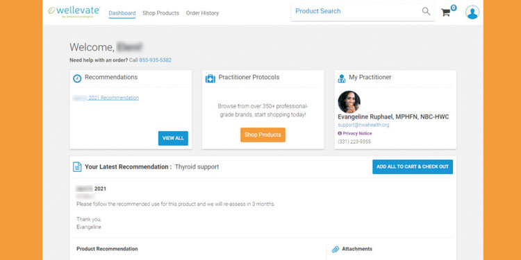Click the Latest Recommendation document icon
Viewport: 521px width, 260px height.
(77, 167)
